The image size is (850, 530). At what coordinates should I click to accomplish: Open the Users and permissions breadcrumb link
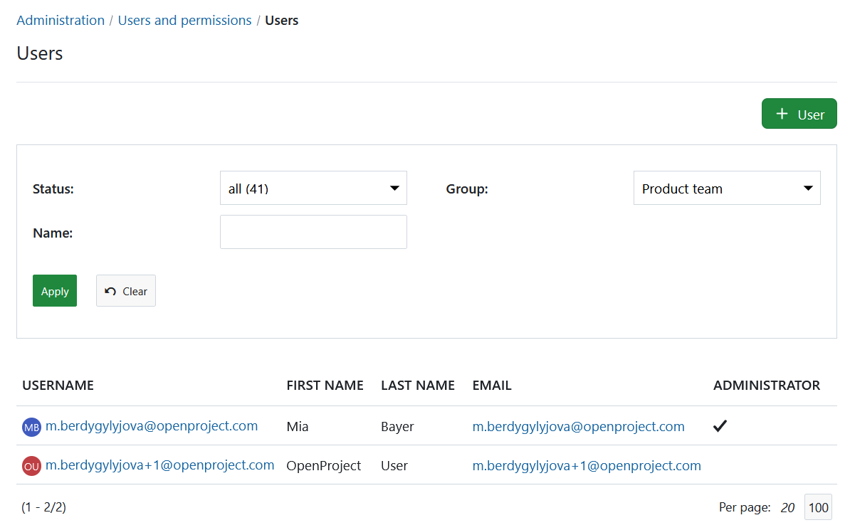(184, 20)
